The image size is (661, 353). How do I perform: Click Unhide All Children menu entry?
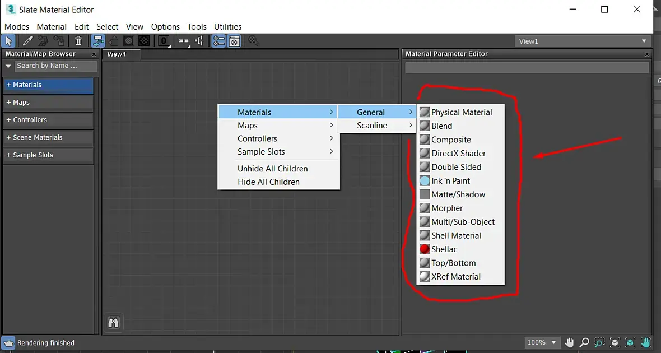point(278,169)
